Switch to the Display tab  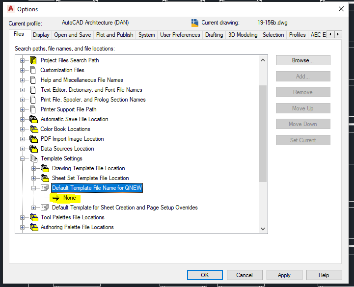pyautogui.click(x=41, y=35)
